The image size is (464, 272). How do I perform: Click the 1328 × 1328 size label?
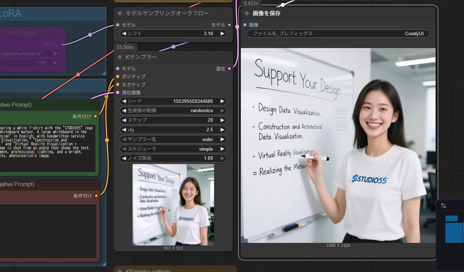pos(338,245)
